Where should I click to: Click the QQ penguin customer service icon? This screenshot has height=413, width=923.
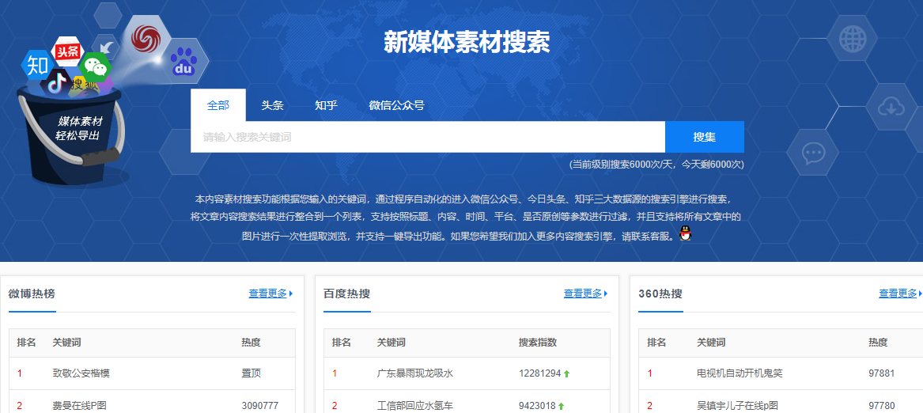pyautogui.click(x=685, y=233)
